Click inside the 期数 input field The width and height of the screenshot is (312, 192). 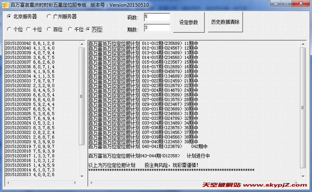click(156, 28)
